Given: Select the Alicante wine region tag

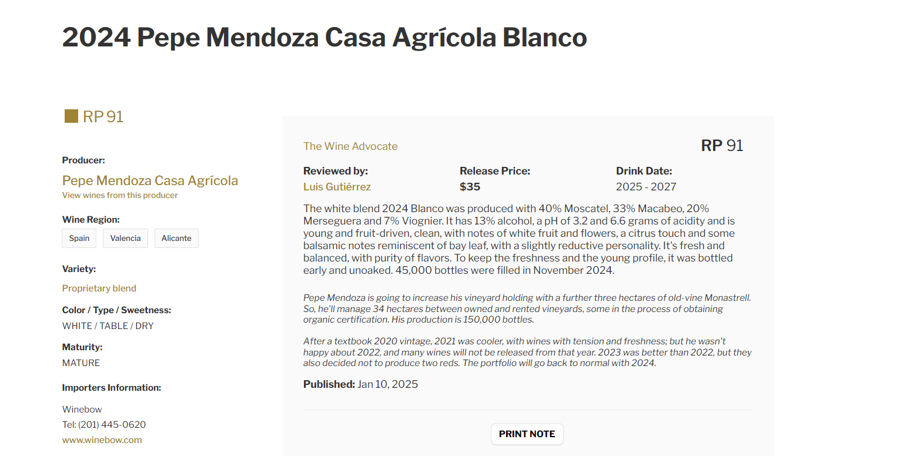Looking at the screenshot, I should click(x=176, y=238).
